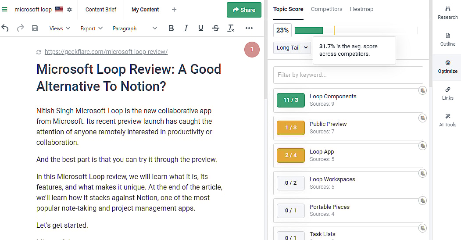The height and width of the screenshot is (240, 461).
Task: Open the AI Tools sidebar panel
Action: click(x=447, y=120)
